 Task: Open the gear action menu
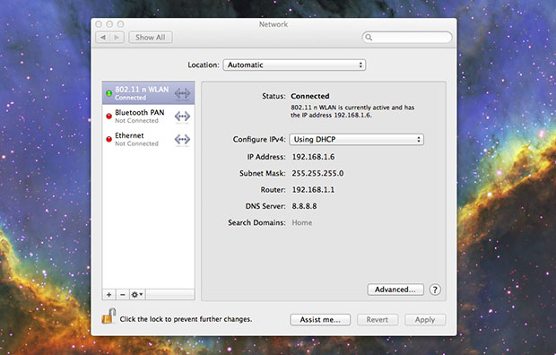[x=137, y=294]
